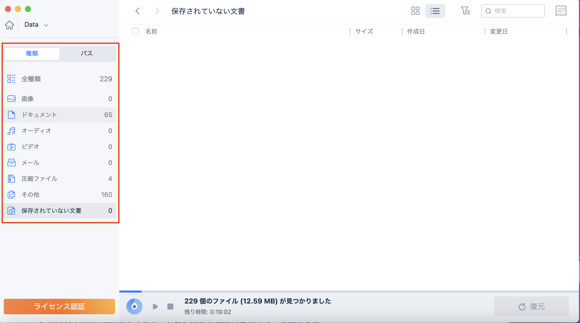This screenshot has height=323, width=580.
Task: Open the 圧縮ファイル category
Action: 39,178
